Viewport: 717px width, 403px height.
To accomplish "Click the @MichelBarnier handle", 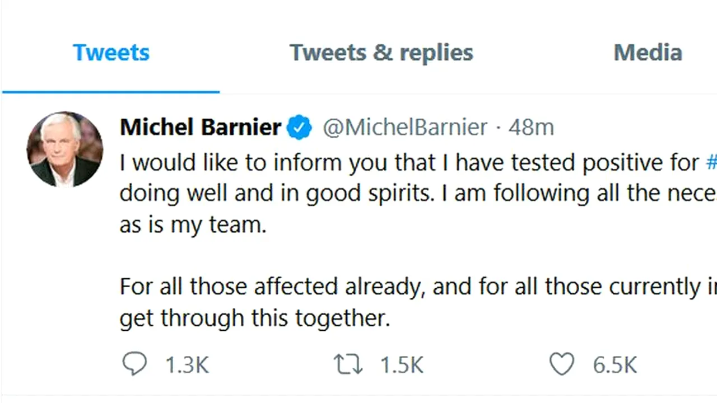I will point(405,128).
